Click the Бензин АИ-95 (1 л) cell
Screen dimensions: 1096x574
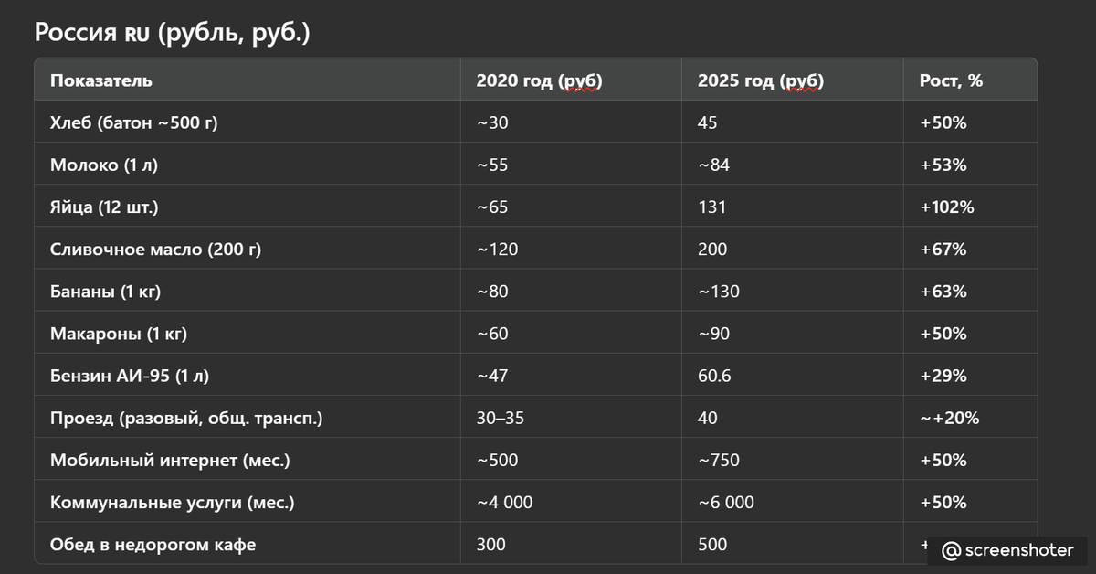coord(135,376)
